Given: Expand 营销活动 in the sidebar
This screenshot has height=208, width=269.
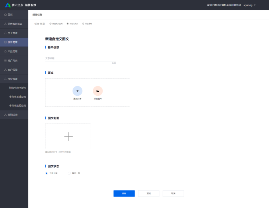Looking at the screenshot, I should [13, 115].
